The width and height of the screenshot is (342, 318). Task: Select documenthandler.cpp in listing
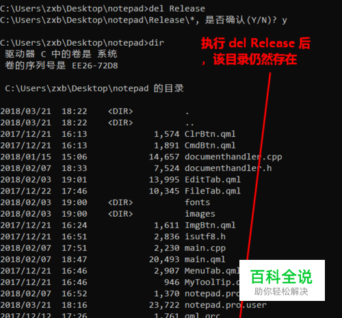[x=233, y=157]
